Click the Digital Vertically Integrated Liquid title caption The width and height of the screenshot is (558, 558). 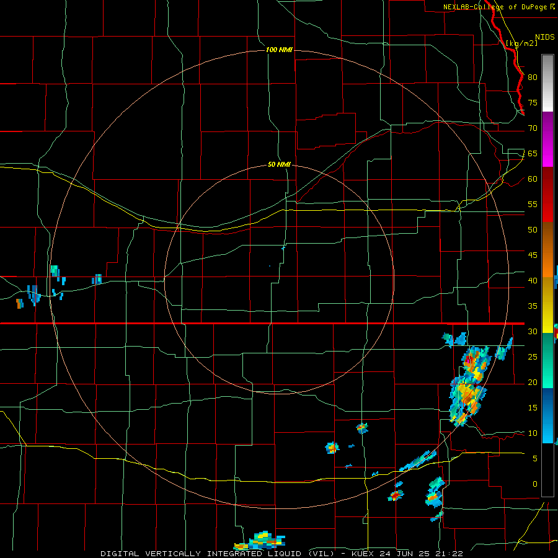coord(217,554)
